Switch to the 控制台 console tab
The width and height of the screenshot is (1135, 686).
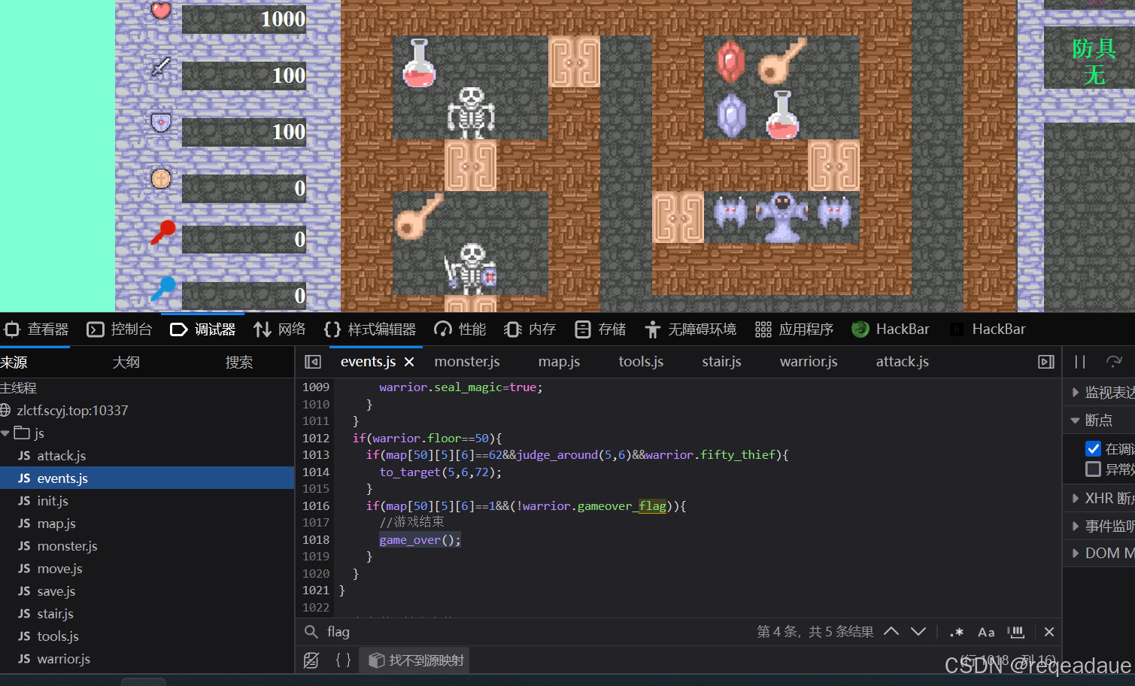(119, 329)
